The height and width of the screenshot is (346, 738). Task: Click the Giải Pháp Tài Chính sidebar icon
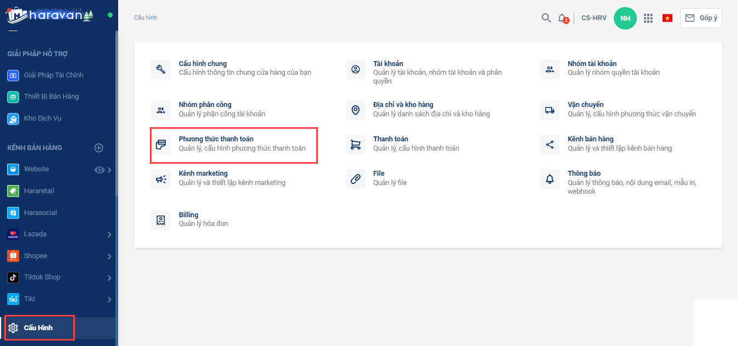13,75
